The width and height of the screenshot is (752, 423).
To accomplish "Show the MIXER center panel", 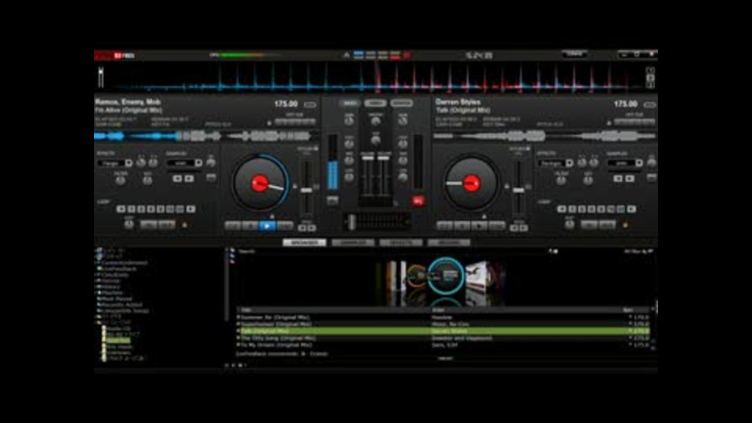I will click(349, 103).
